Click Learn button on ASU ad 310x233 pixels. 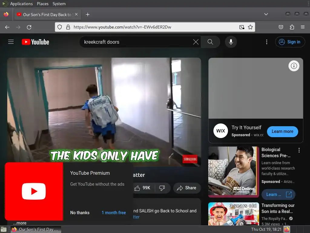279,194
